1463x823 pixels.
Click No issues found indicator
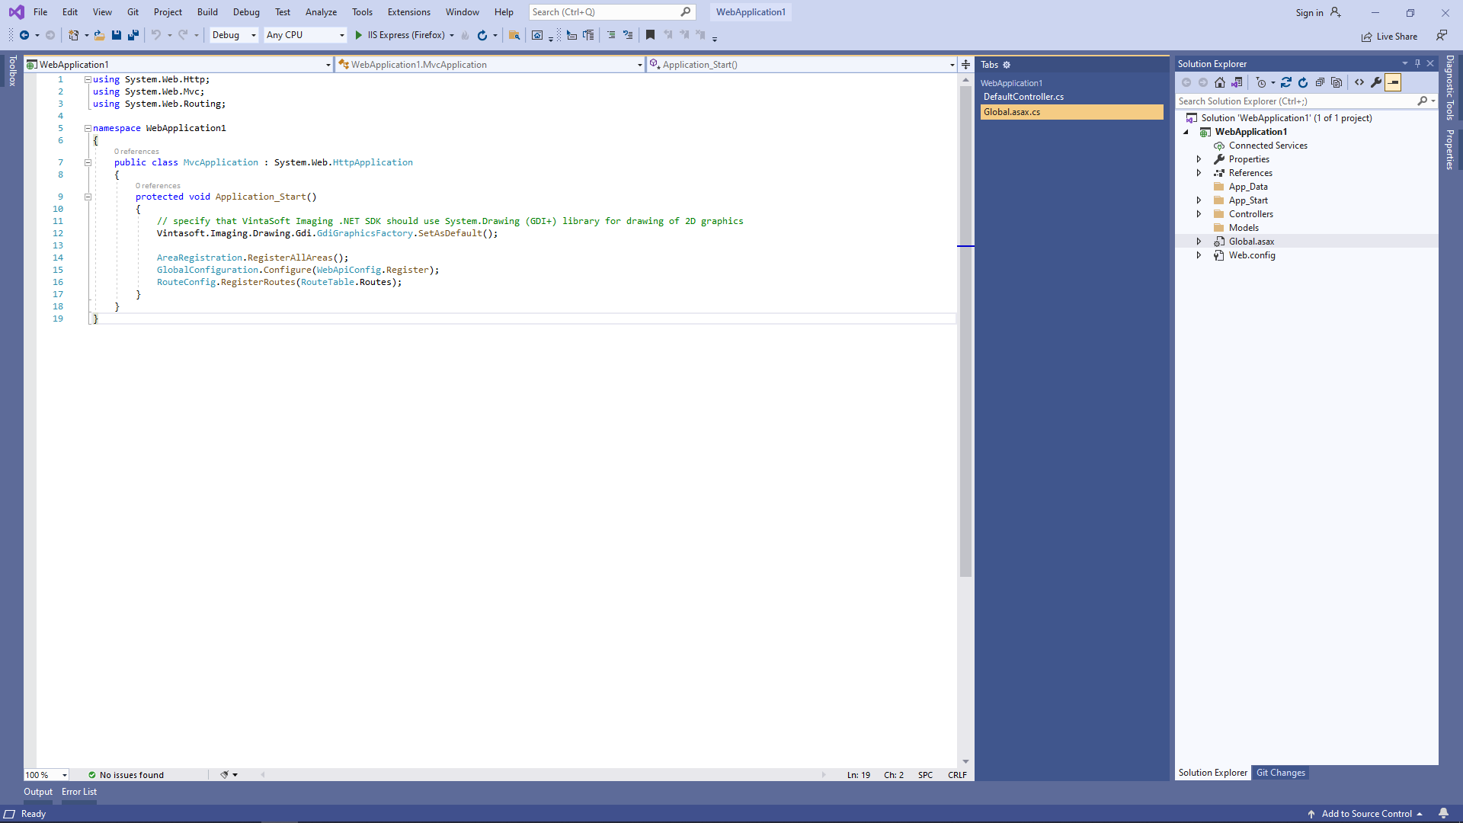(x=126, y=775)
